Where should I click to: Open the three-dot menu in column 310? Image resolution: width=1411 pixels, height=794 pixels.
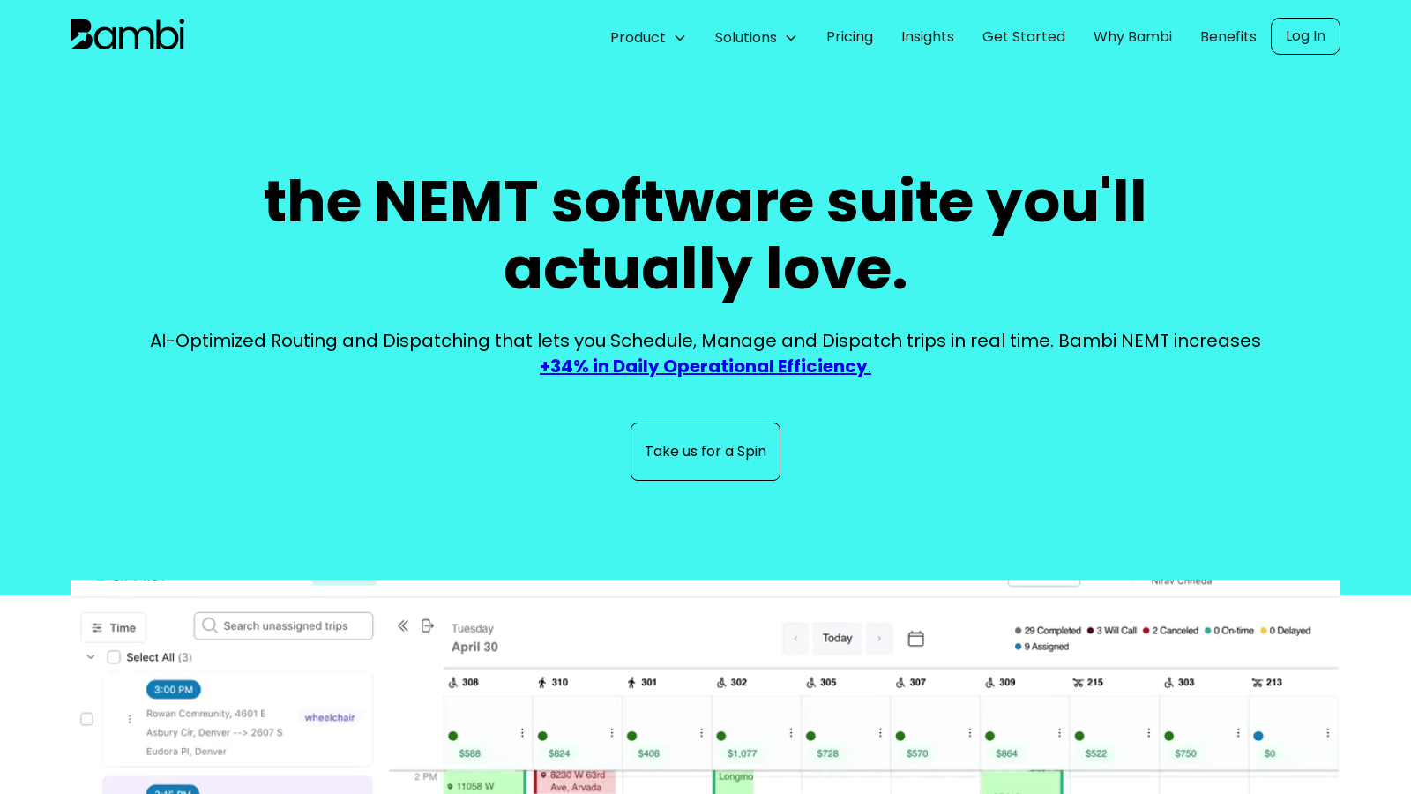[612, 733]
